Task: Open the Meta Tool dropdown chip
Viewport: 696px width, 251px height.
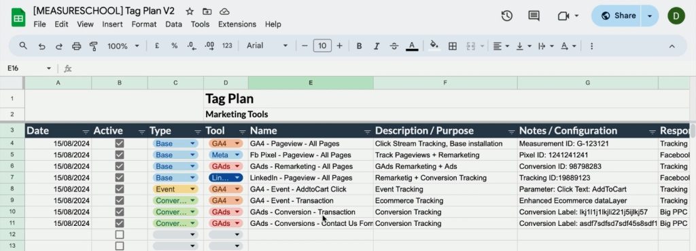Action: tap(226, 155)
